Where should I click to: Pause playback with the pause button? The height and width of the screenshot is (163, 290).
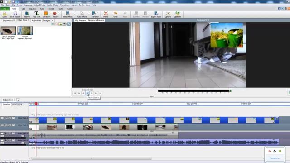tap(87, 93)
